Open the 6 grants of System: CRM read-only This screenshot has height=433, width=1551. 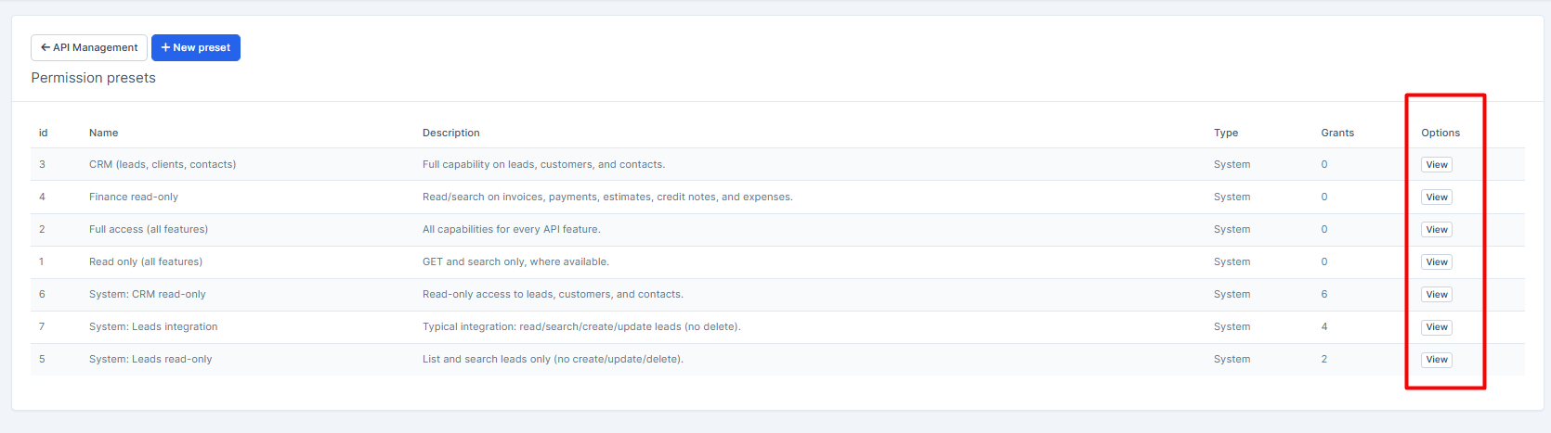1324,294
